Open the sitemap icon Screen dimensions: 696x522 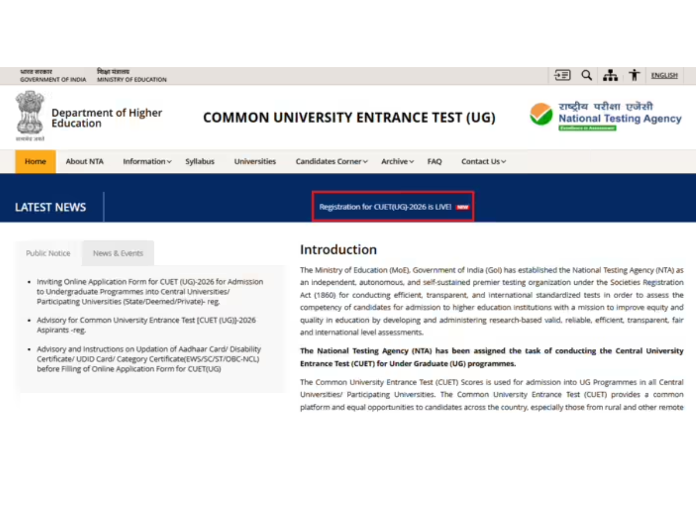610,75
